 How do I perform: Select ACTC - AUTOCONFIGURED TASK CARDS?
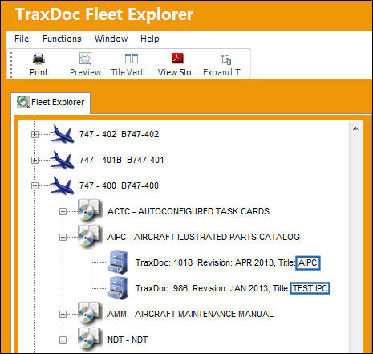coord(189,211)
